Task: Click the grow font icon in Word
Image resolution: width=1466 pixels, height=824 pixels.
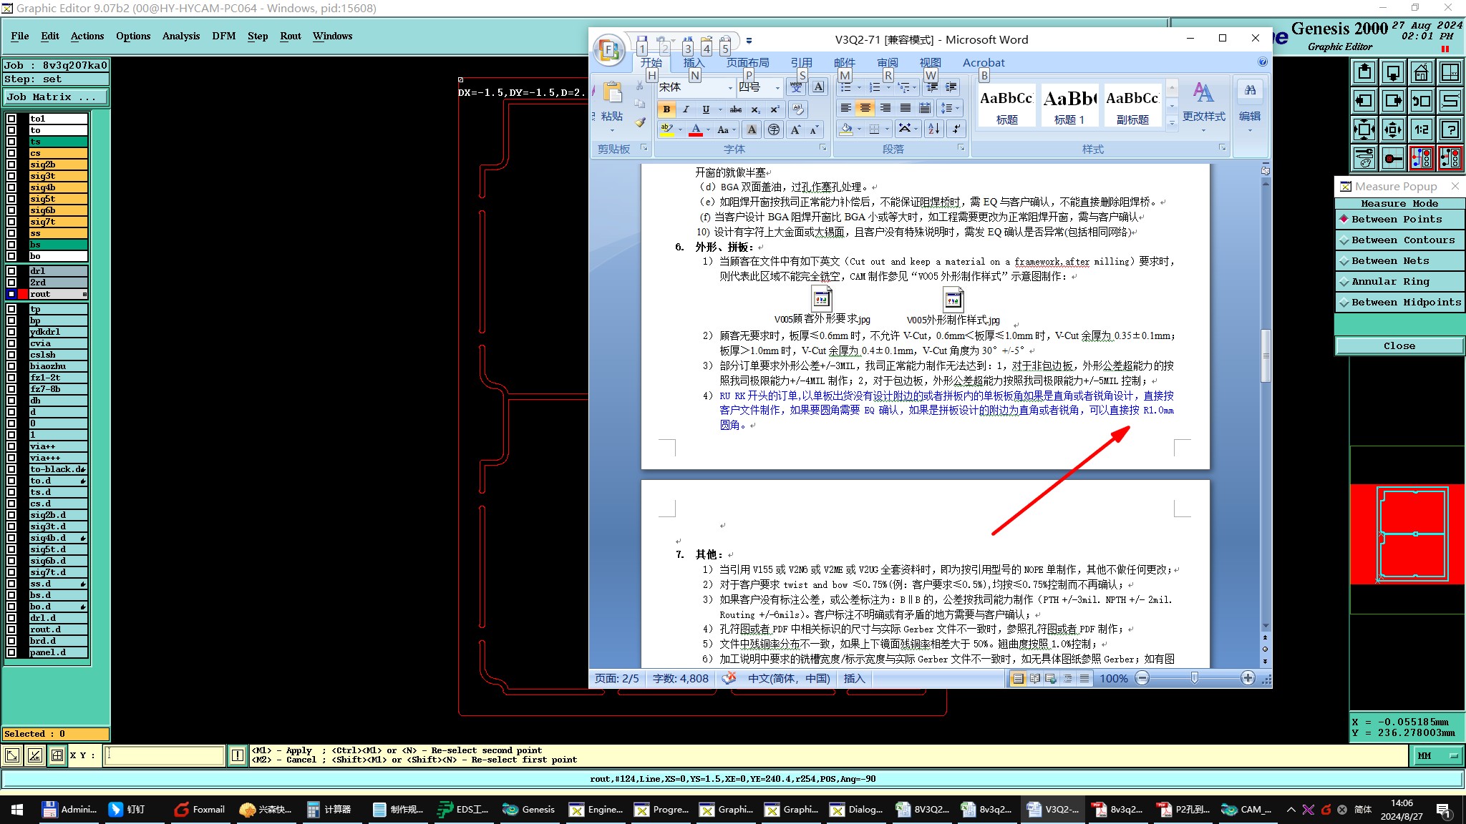Action: point(795,129)
